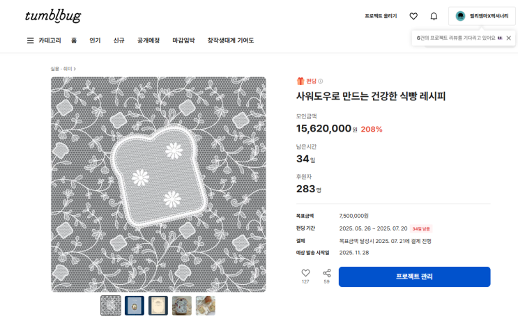Open the 공개예정 tab
518x328 pixels.
tap(148, 40)
